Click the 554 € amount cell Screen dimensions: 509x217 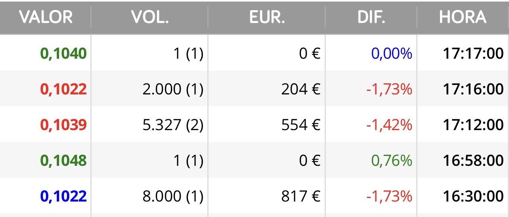click(300, 125)
